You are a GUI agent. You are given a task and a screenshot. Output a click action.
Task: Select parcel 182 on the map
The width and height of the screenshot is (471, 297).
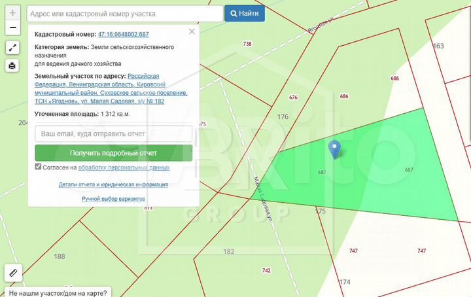click(x=228, y=251)
